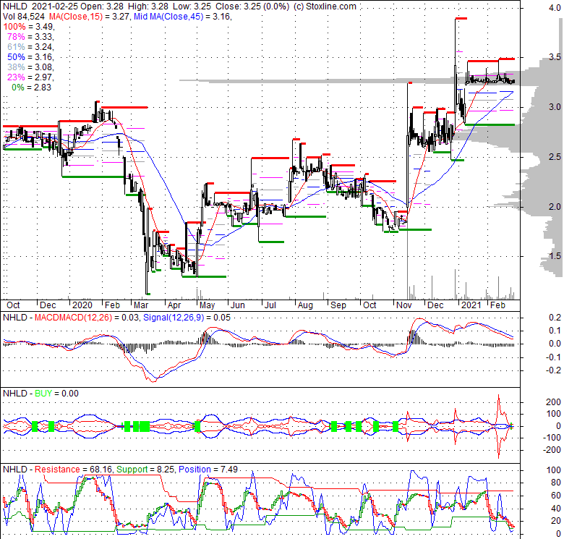This screenshot has width=564, height=539.
Task: Select the '61% = 3.24' Fibonacci level
Action: pos(30,47)
